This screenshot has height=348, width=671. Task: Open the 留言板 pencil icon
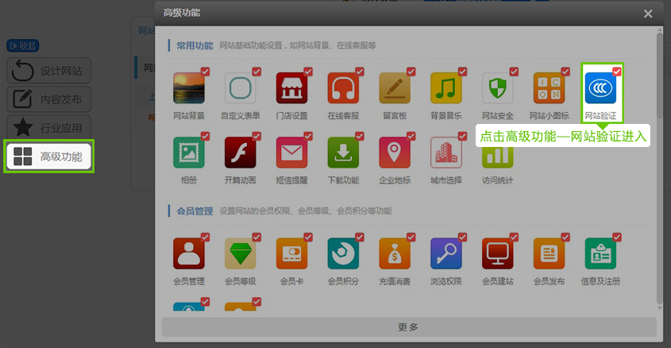[x=395, y=88]
